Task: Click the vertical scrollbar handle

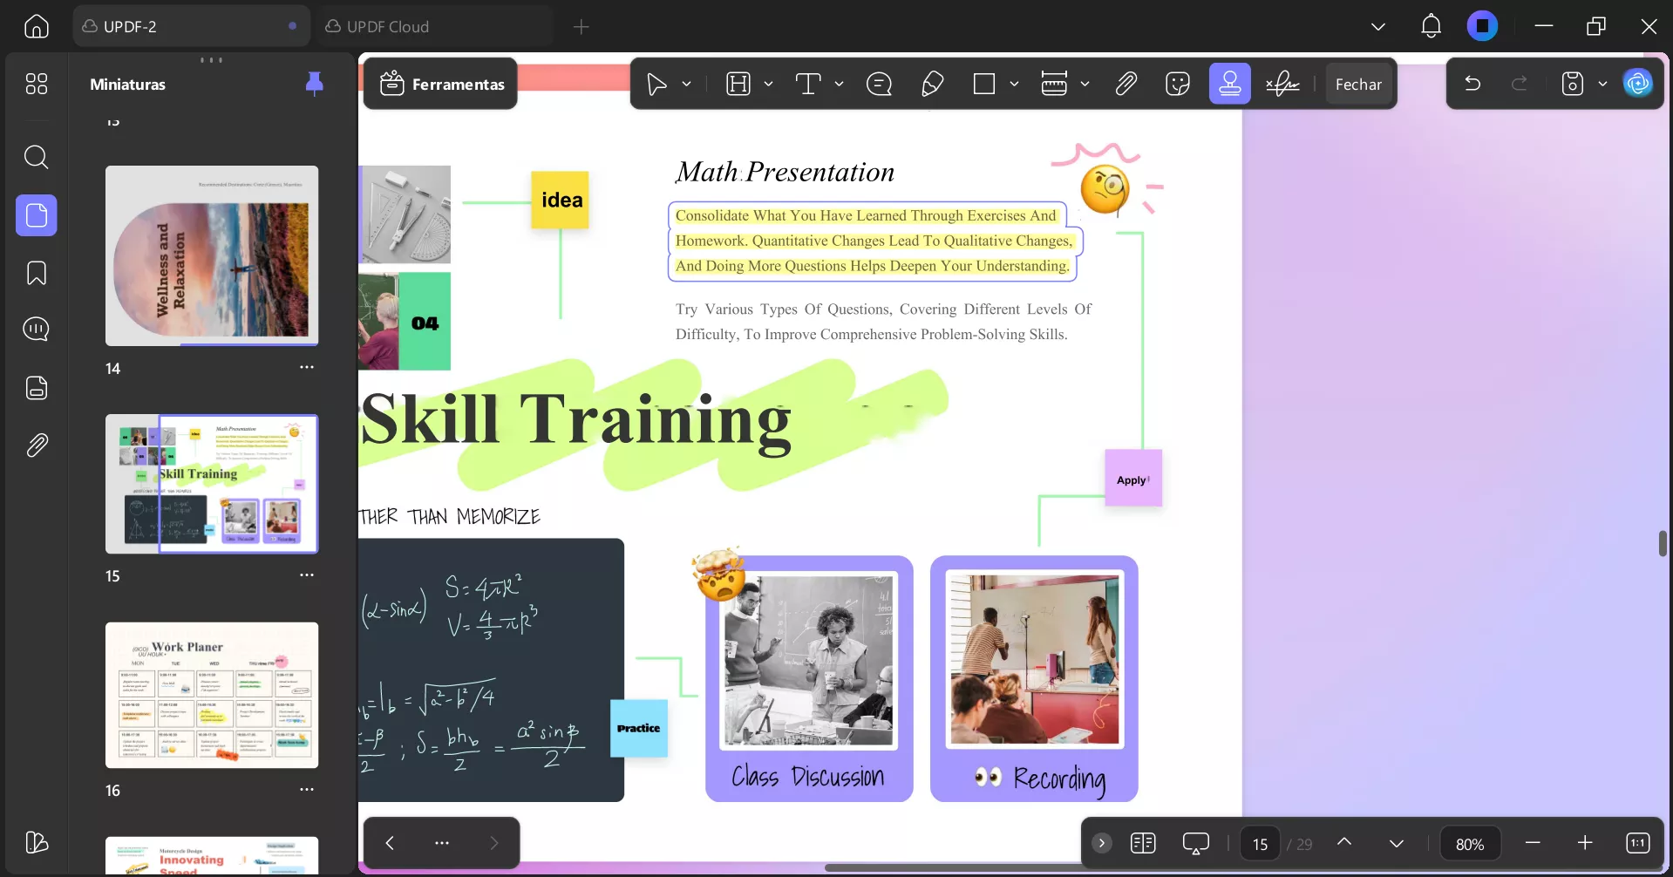Action: [1663, 543]
